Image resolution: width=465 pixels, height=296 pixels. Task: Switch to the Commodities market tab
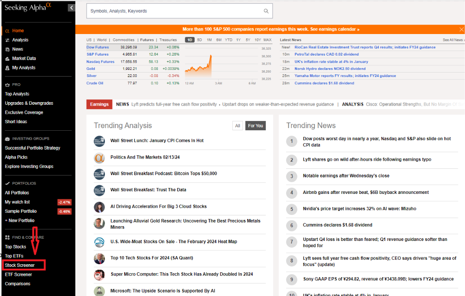123,39
